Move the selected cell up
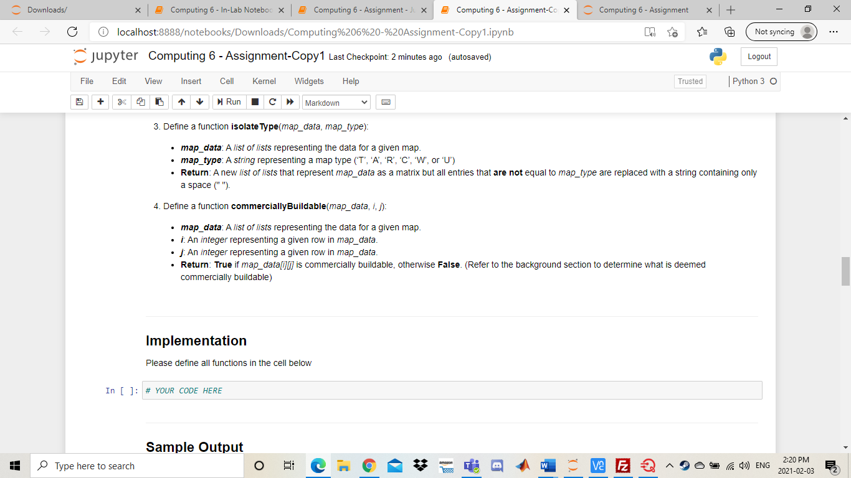Viewport: 851px width, 478px height. point(181,101)
